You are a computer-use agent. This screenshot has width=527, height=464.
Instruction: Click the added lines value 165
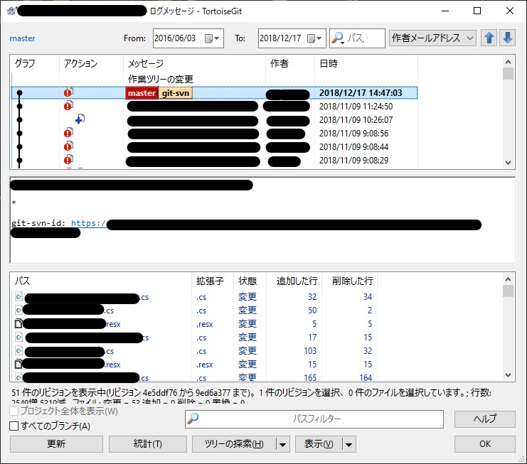310,378
